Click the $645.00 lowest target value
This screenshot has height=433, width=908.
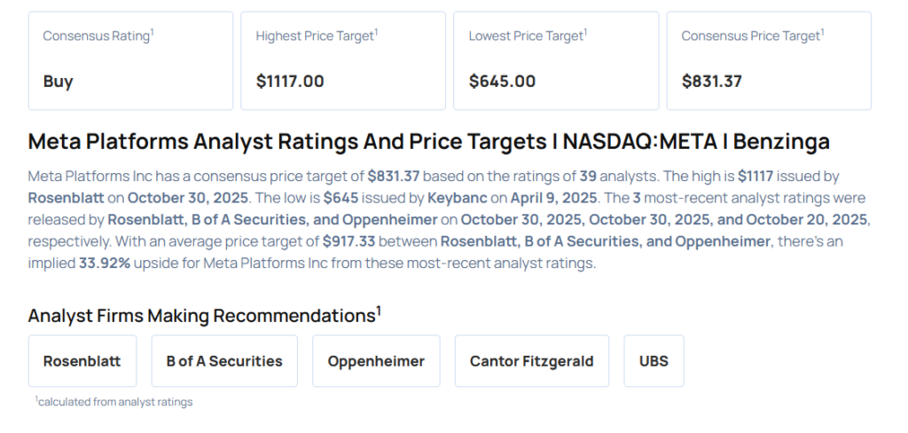click(x=502, y=82)
